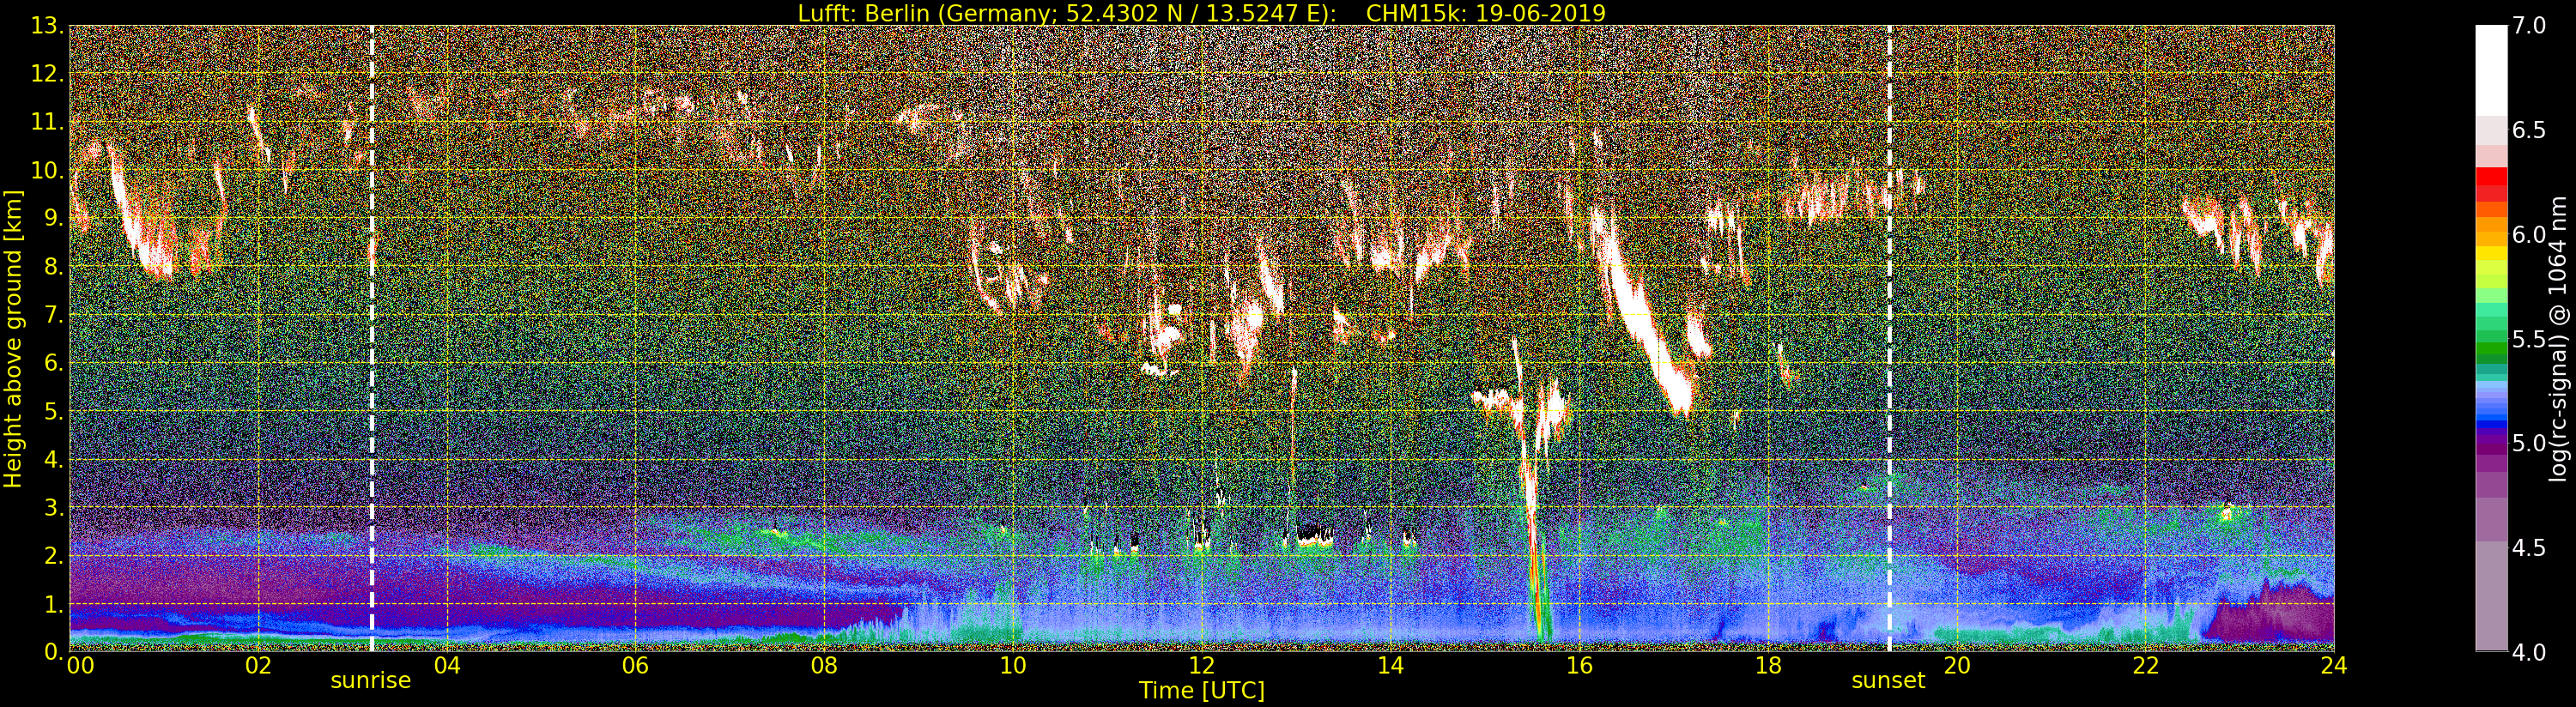Click the "6.0" colorbar scale value
This screenshot has height=707, width=2576.
click(x=2529, y=234)
